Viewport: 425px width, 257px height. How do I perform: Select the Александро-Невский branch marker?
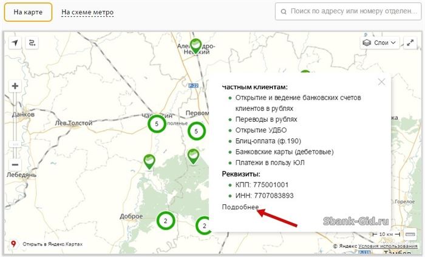pos(195,46)
